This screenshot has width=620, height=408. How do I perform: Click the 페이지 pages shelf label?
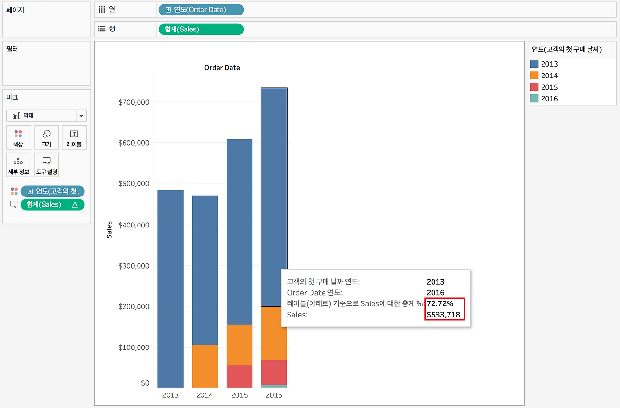15,10
